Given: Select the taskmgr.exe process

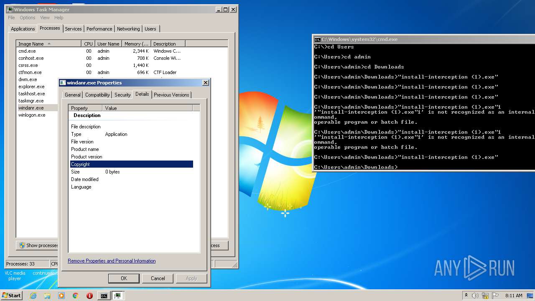Looking at the screenshot, I should click(x=31, y=101).
